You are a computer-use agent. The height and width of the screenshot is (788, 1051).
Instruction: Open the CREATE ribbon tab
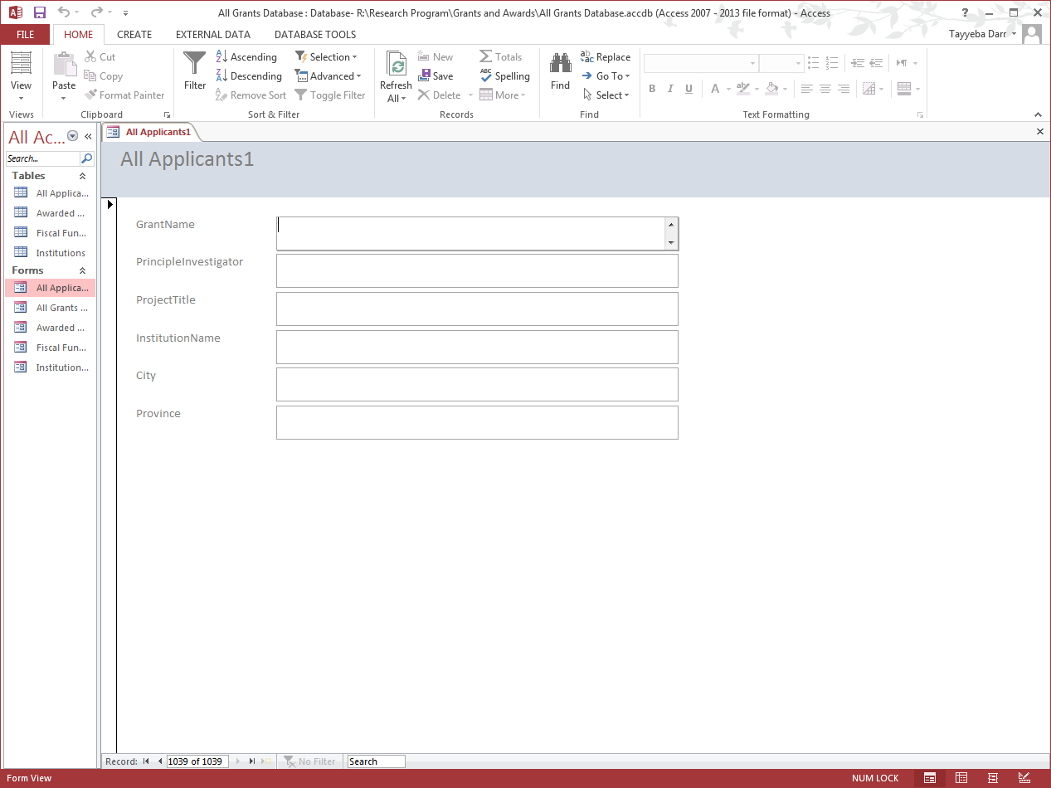134,34
